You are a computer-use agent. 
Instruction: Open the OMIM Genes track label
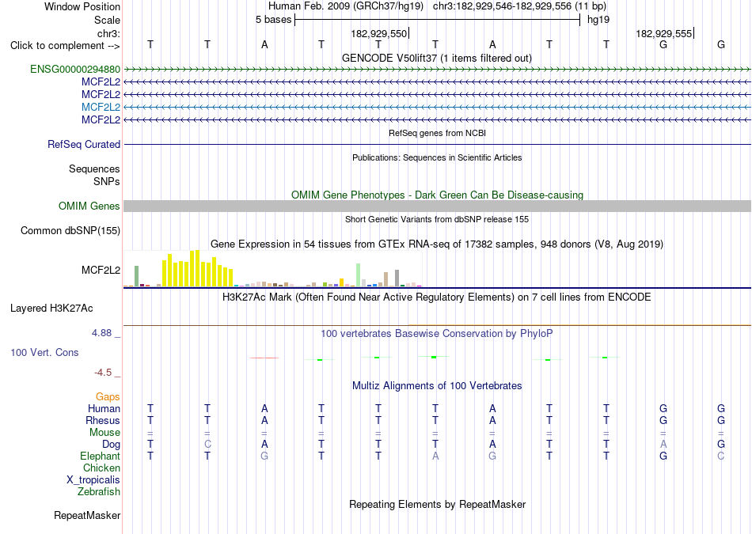click(89, 206)
